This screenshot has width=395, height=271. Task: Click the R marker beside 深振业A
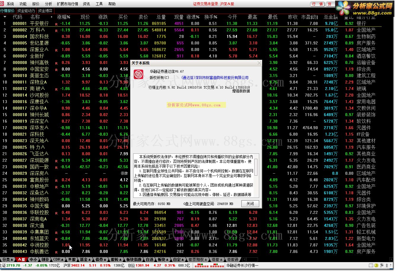click(56, 50)
